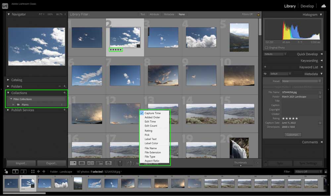
Task: Switch to Loupe view
Action: click(x=82, y=163)
